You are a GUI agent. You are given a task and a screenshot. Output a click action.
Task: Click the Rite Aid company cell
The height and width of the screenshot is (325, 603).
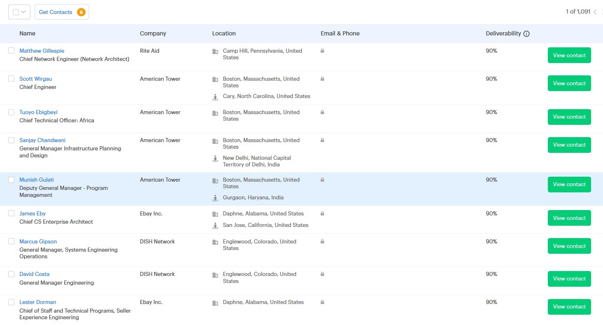149,51
